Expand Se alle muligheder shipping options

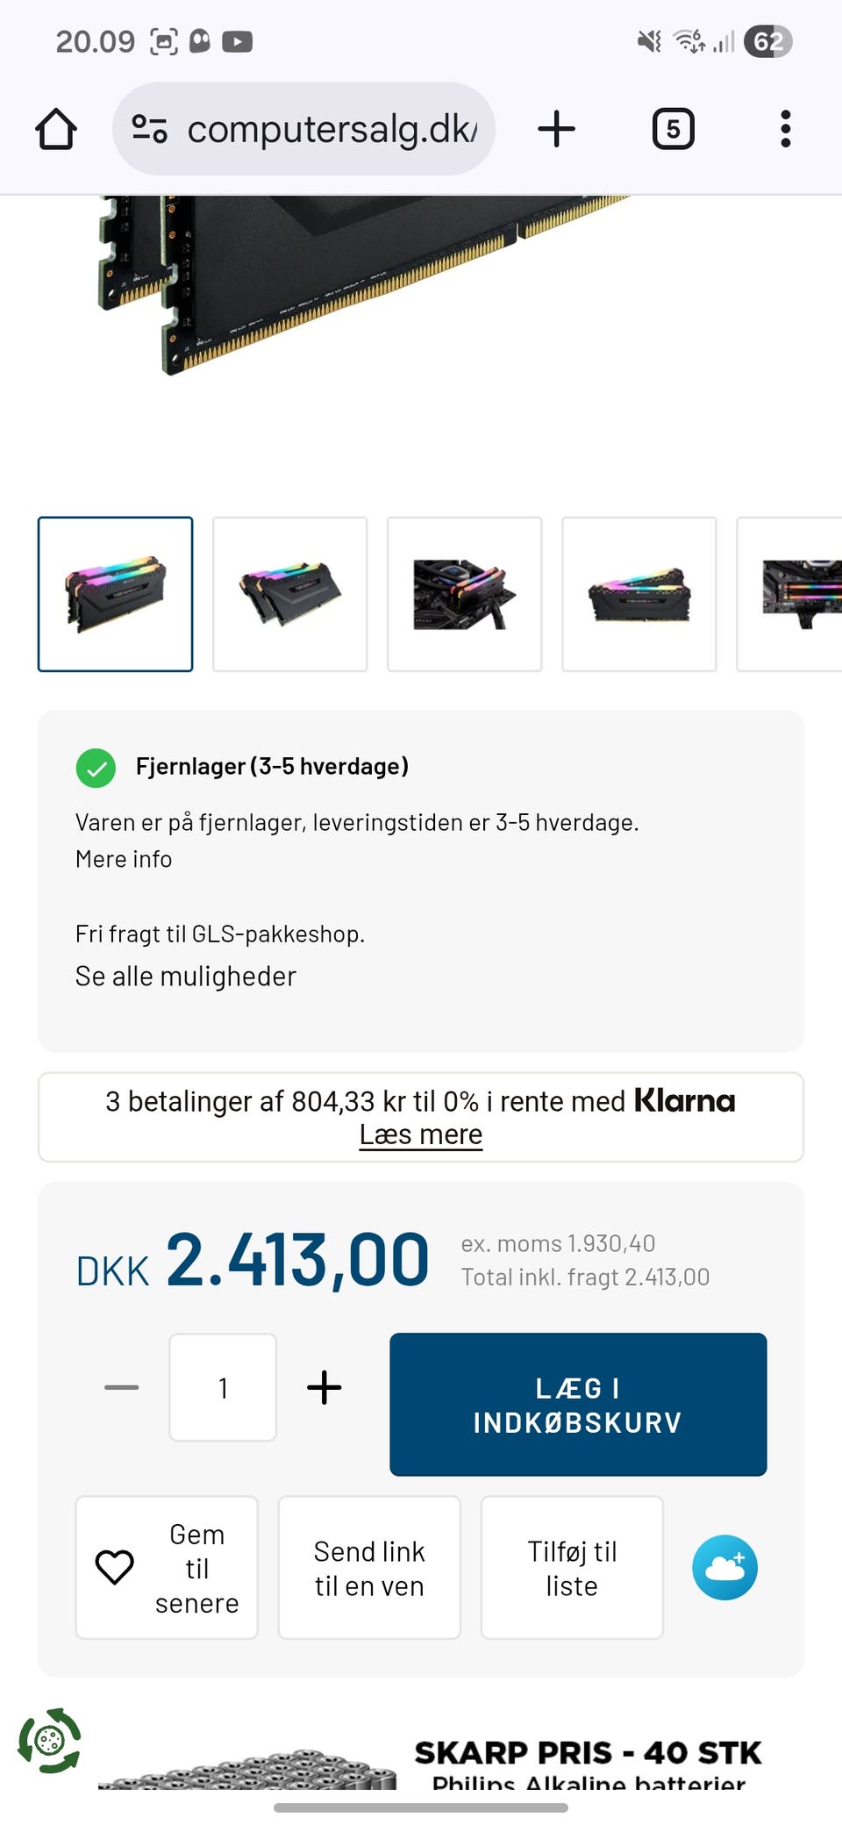coord(186,976)
